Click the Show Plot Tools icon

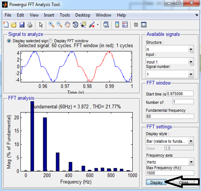[144, 25]
